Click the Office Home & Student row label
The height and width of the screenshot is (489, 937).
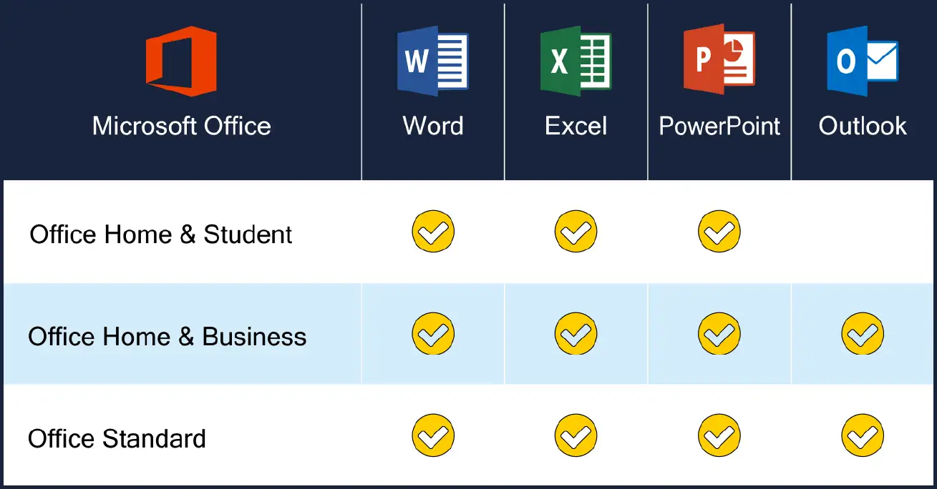pyautogui.click(x=161, y=234)
